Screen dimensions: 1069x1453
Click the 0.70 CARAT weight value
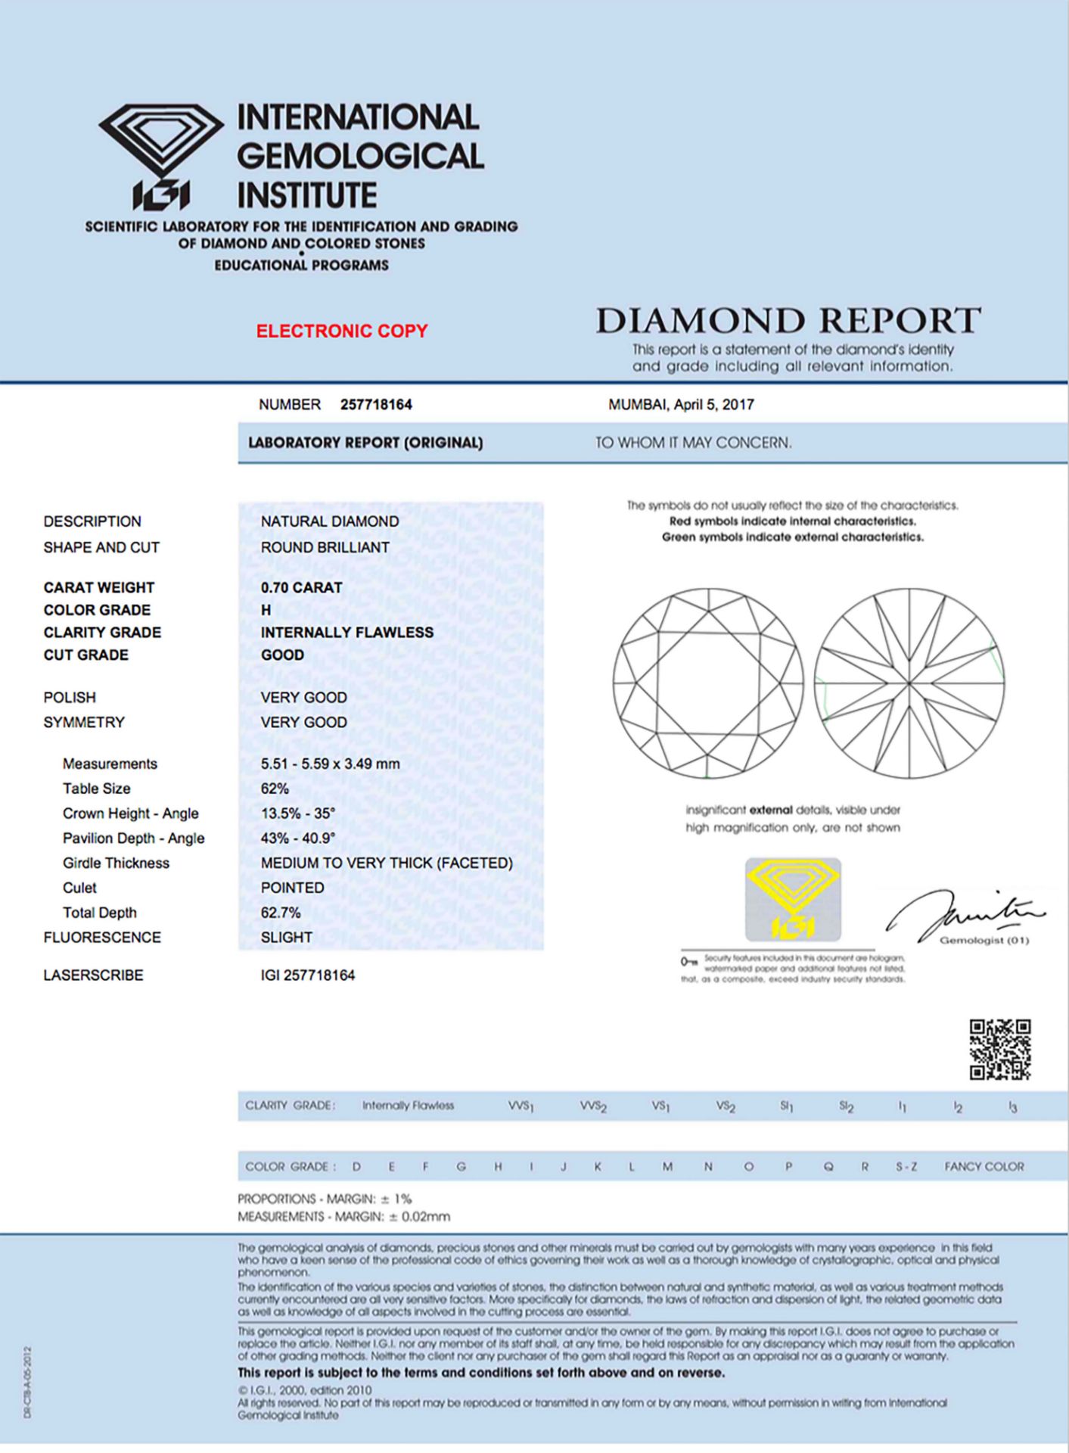click(x=301, y=587)
